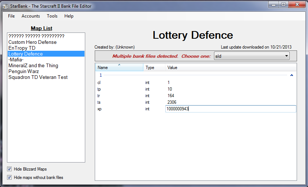Click value 10 in tp row

[x=170, y=89]
